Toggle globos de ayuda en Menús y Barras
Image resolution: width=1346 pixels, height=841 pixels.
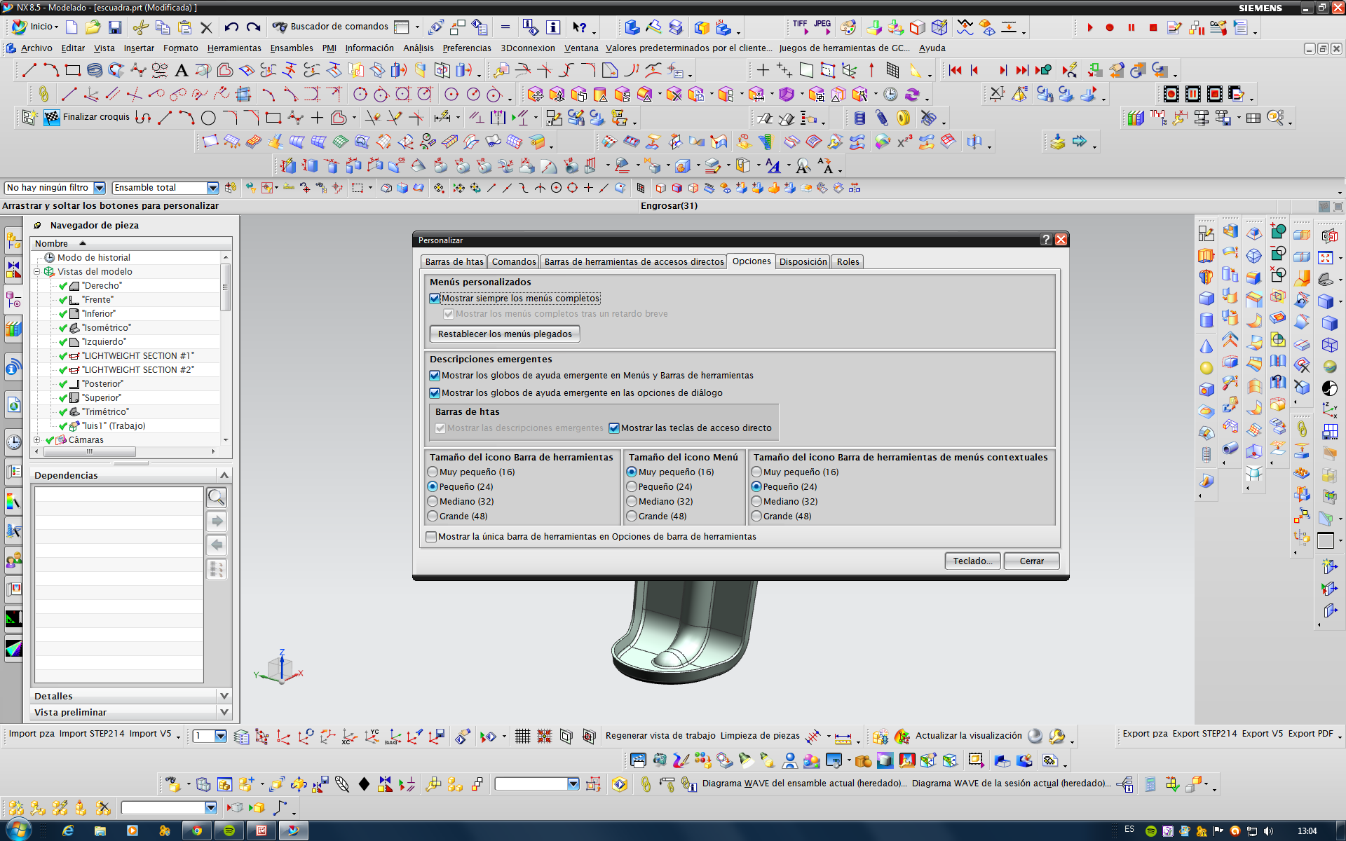[x=435, y=376]
